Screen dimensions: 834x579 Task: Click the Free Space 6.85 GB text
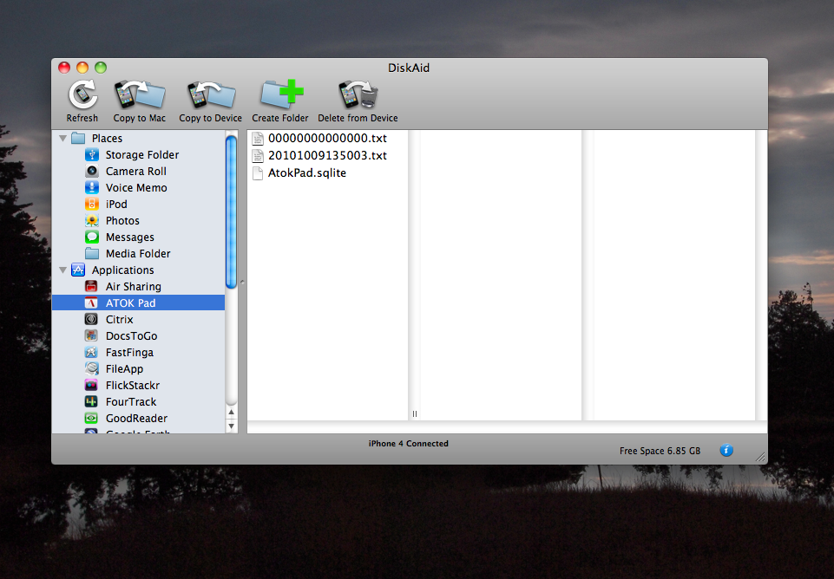coord(660,451)
